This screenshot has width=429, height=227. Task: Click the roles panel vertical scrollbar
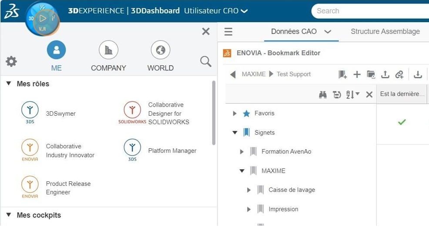coord(214,113)
